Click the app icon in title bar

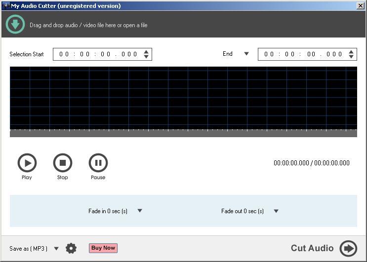click(x=6, y=5)
